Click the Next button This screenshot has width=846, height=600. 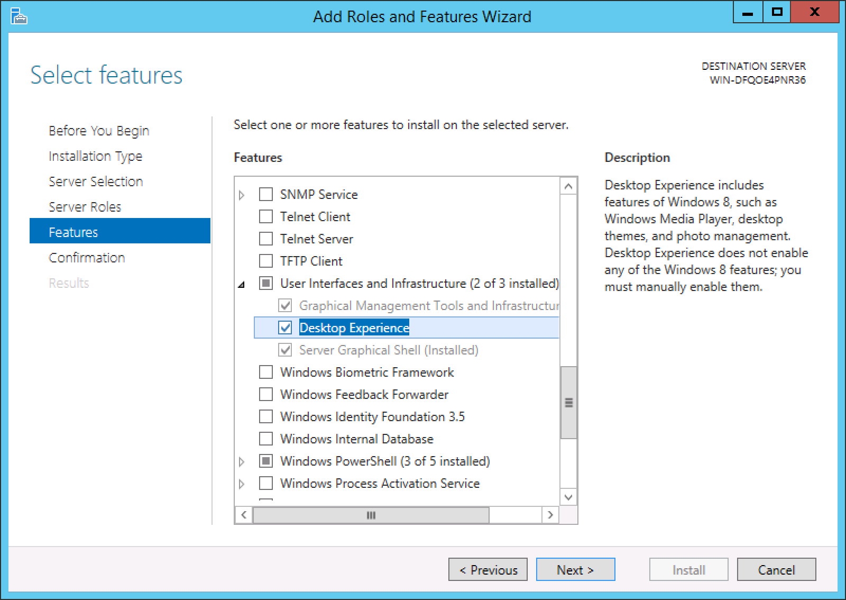click(575, 570)
